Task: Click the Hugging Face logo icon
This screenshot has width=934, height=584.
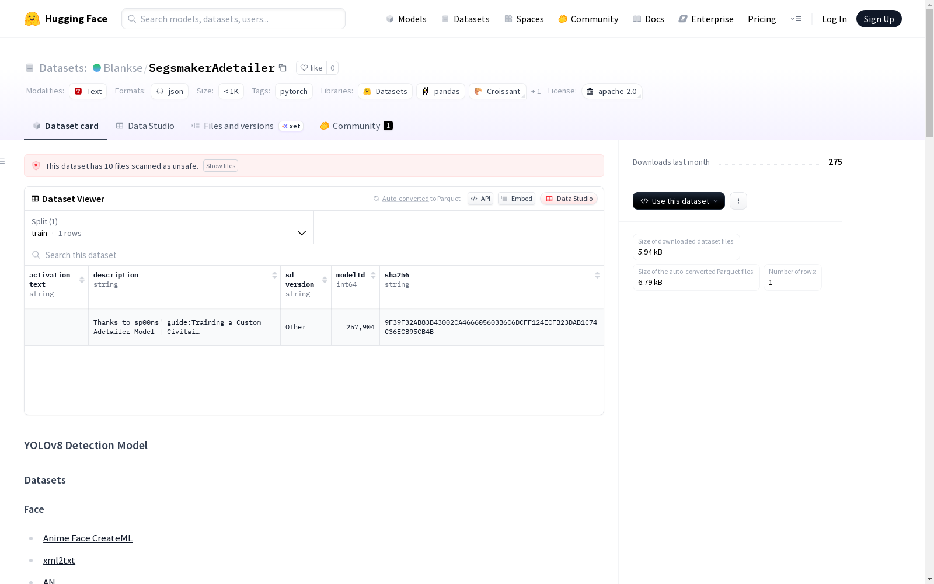Action: 32,19
